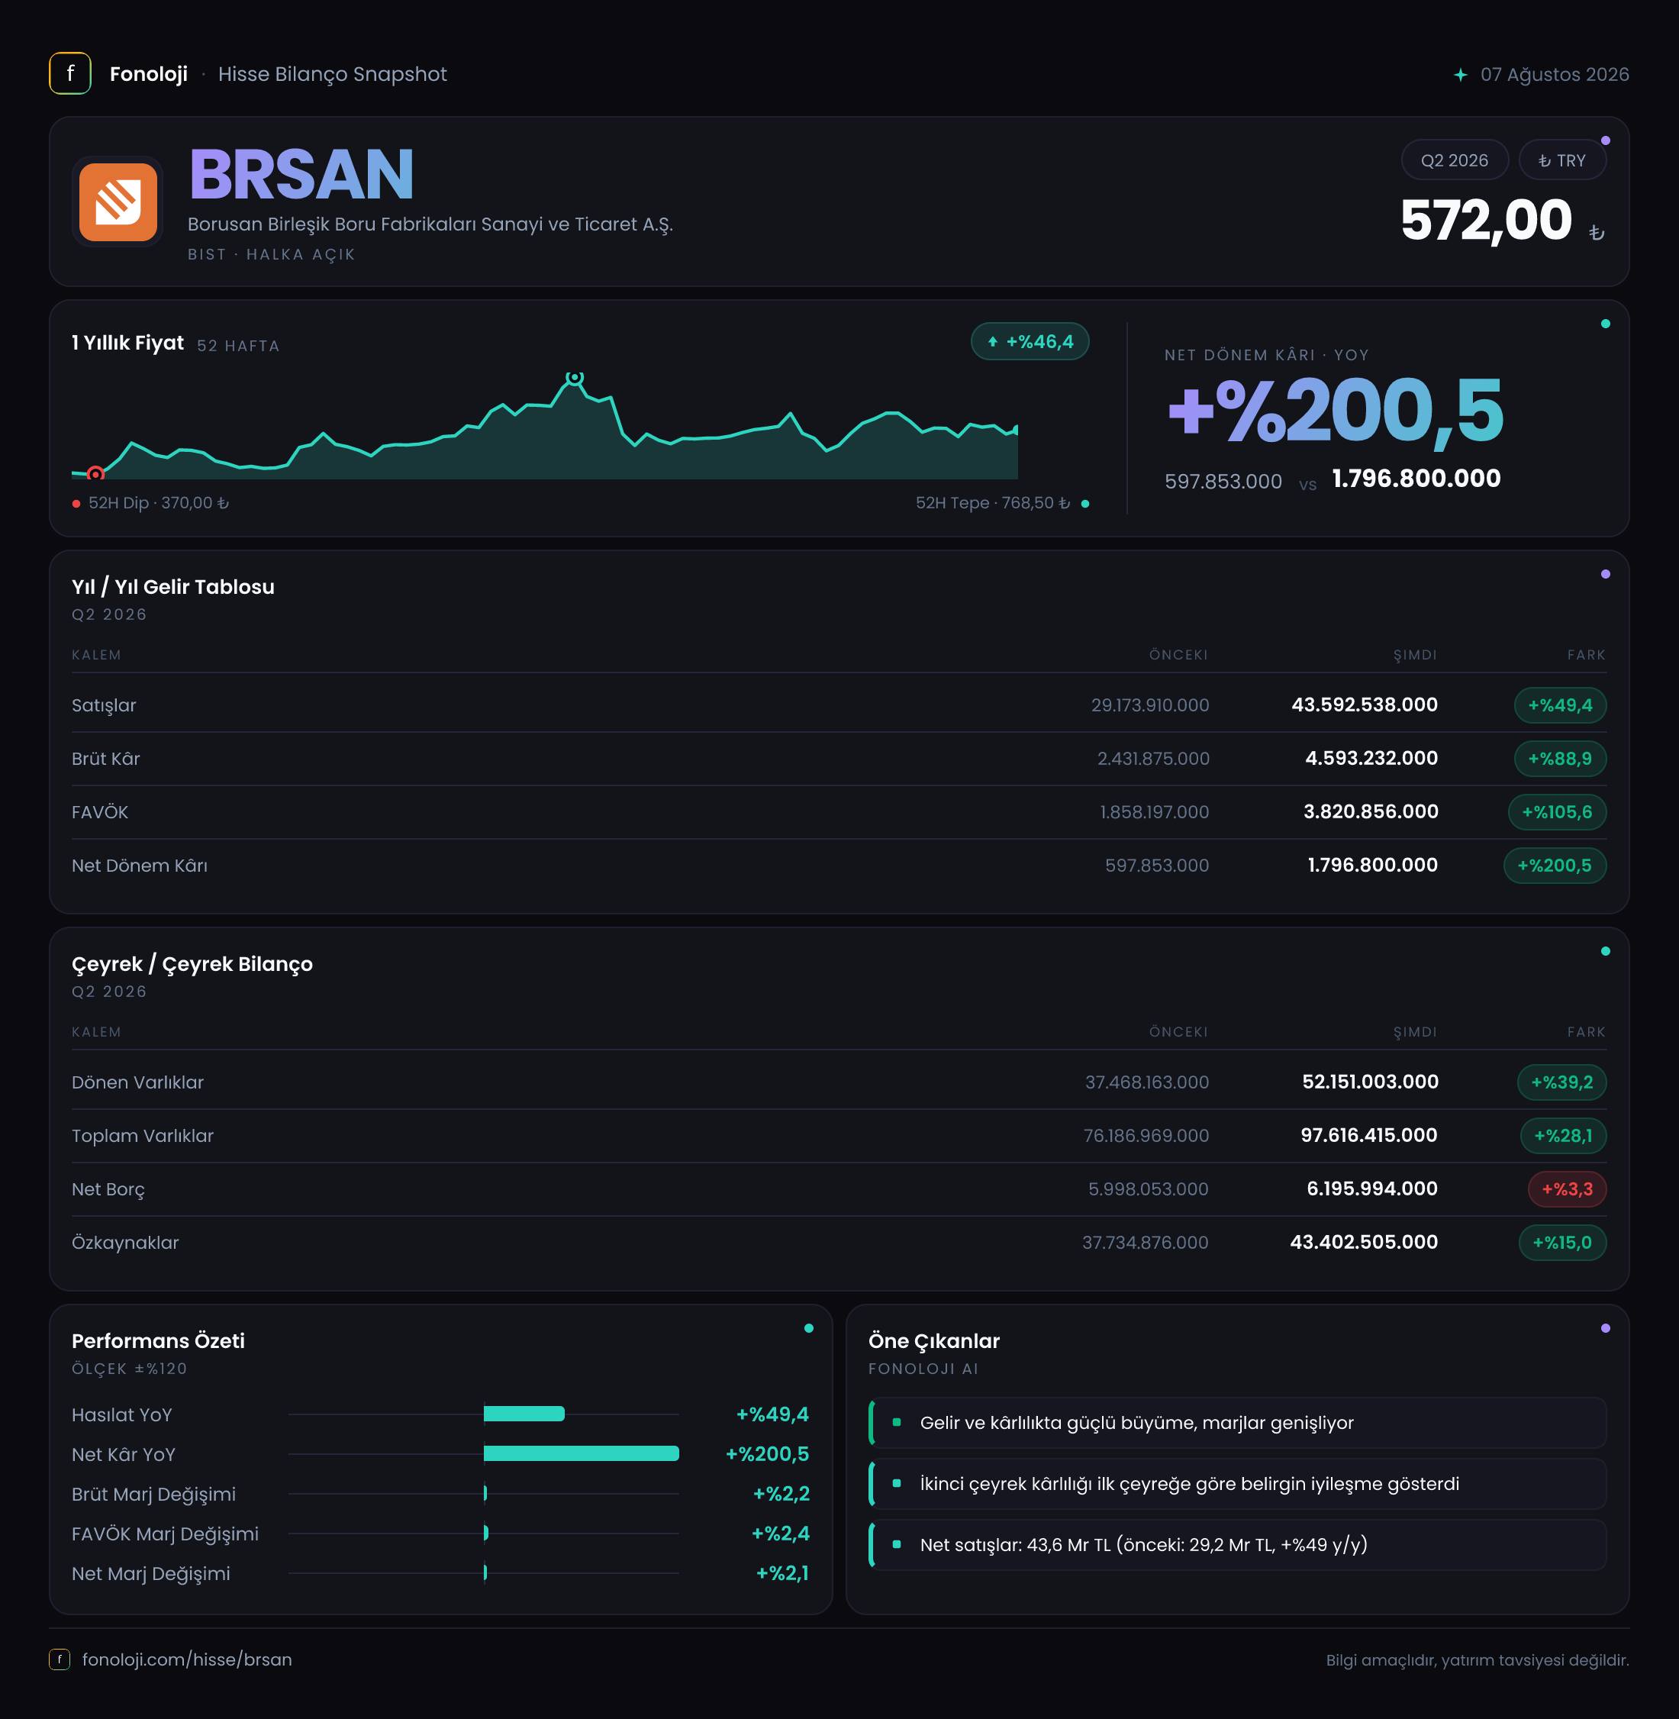Click Satışlar current value 43.592.538.000
1679x1719 pixels.
coord(1365,705)
